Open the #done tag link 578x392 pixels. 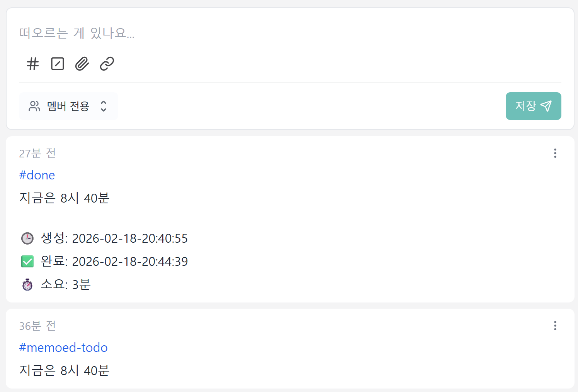[x=37, y=175]
